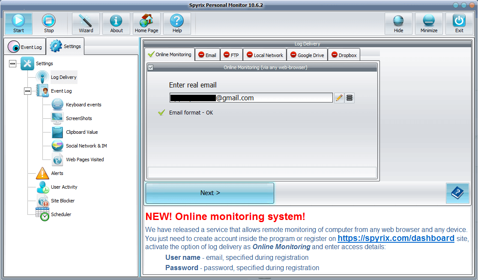478x280 pixels.
Task: Open the About dialog
Action: click(116, 24)
